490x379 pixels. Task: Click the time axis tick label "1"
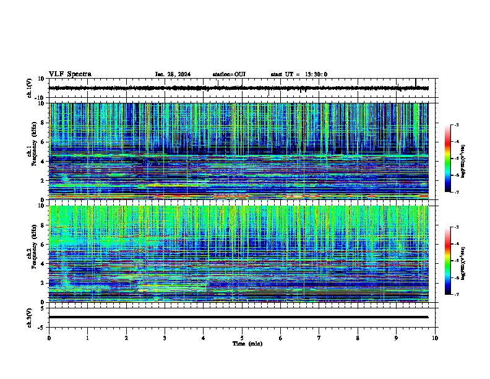coord(87,338)
